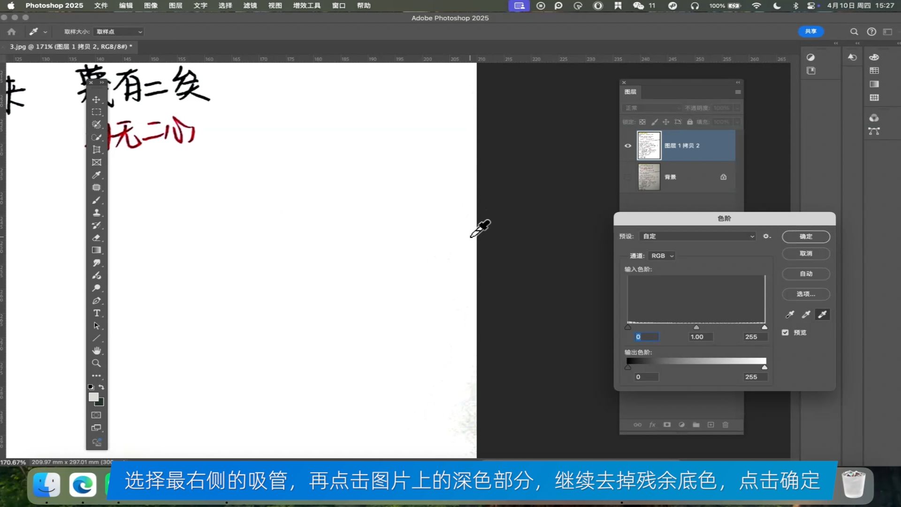The width and height of the screenshot is (901, 507).
Task: Pick the white point eyedropper in Levels
Action: (x=822, y=315)
